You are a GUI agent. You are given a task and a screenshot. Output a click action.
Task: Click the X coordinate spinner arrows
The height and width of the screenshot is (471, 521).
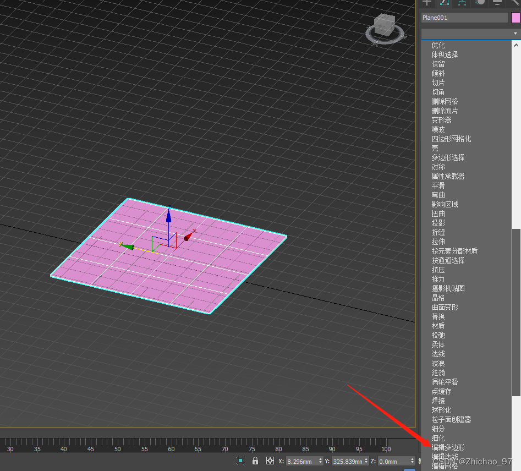[x=321, y=461]
